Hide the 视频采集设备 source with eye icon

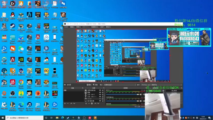point(100,90)
